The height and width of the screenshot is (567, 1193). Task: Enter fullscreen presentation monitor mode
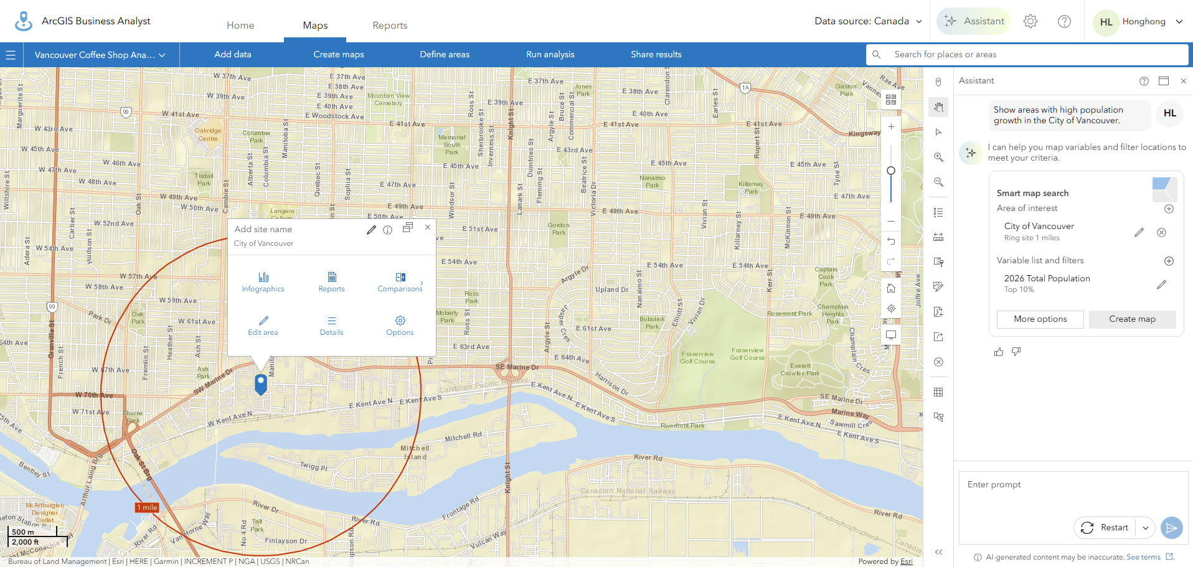pos(891,335)
